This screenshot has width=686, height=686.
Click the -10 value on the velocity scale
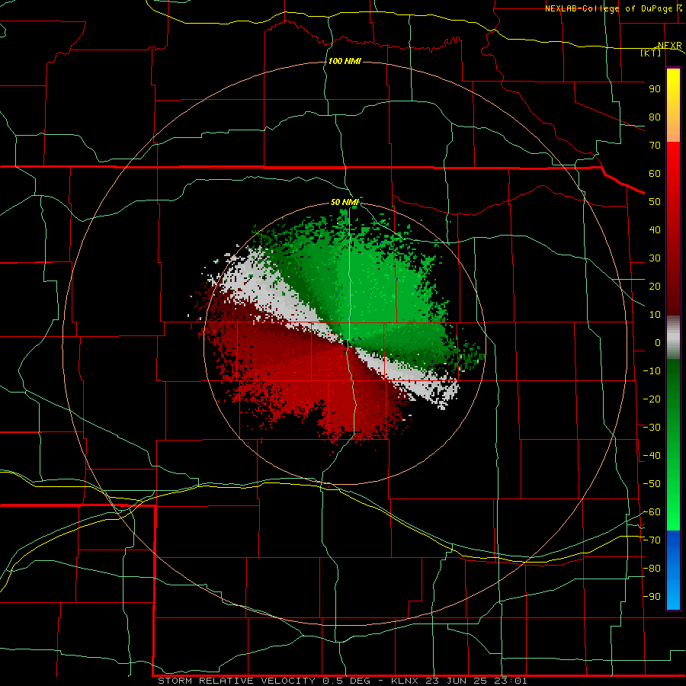(x=652, y=371)
